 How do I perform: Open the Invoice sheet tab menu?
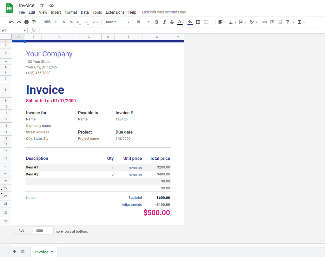coord(52,252)
